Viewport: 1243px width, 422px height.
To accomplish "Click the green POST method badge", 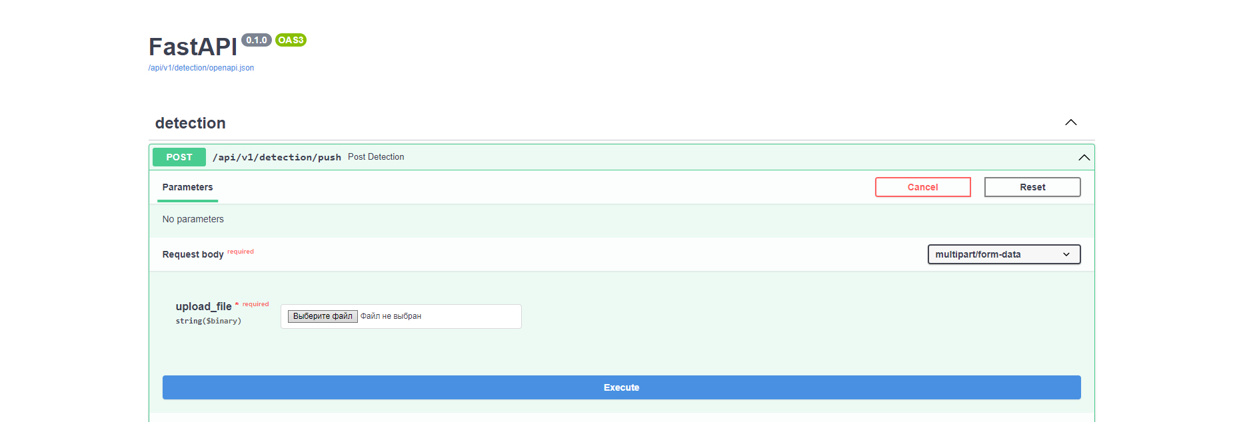I will coord(179,157).
